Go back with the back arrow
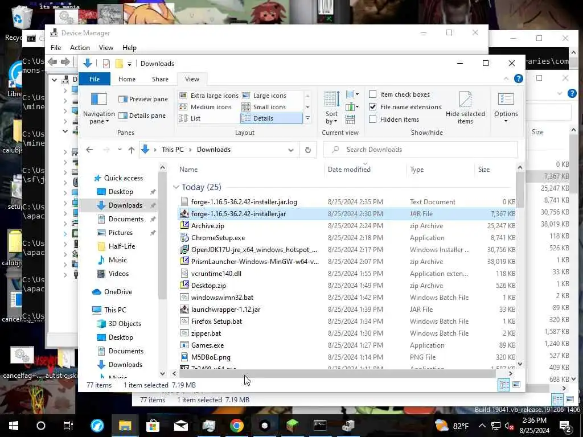583x437 pixels. click(89, 150)
